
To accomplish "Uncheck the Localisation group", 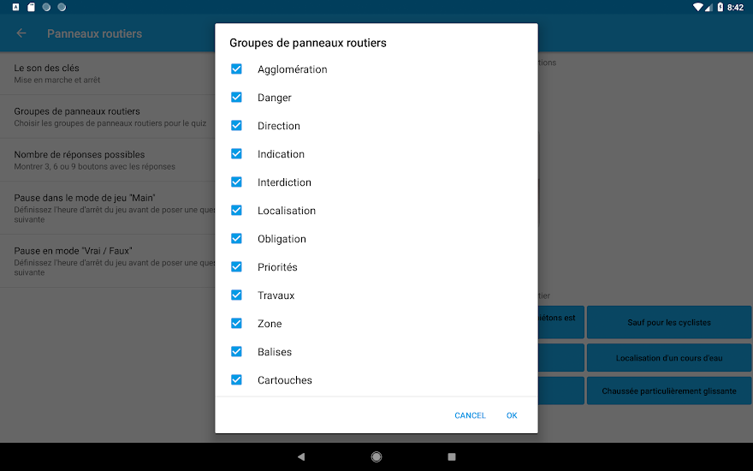I will [237, 211].
